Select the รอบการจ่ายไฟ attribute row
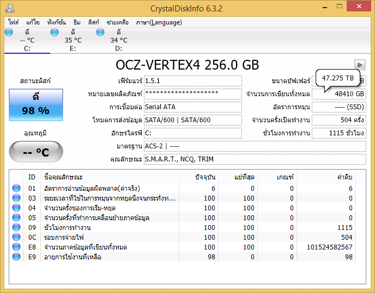The width and height of the screenshot is (375, 293). tap(183, 237)
